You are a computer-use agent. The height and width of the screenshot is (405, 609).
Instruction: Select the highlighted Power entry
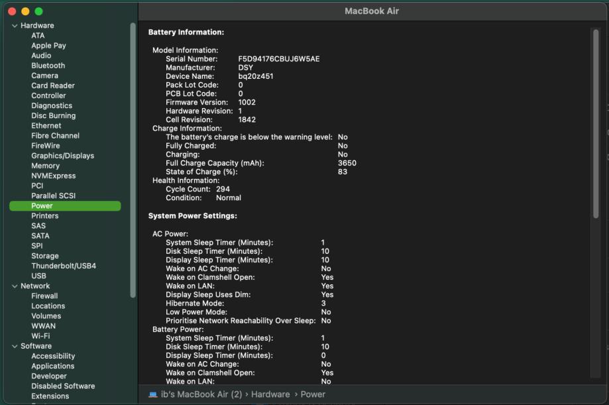point(65,206)
